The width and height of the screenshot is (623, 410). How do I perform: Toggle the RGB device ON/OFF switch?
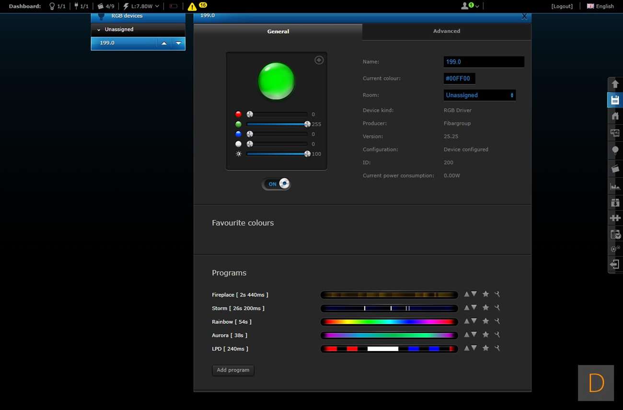tap(277, 184)
